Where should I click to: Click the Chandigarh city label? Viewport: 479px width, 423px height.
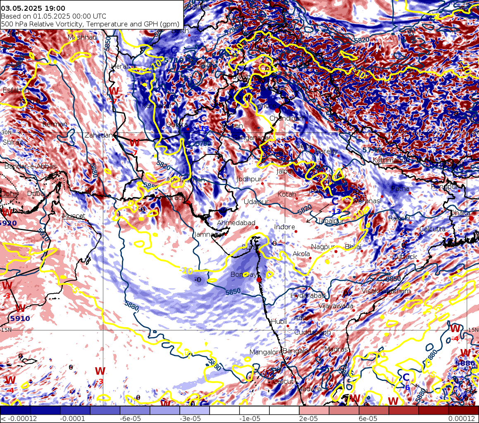pos(288,118)
